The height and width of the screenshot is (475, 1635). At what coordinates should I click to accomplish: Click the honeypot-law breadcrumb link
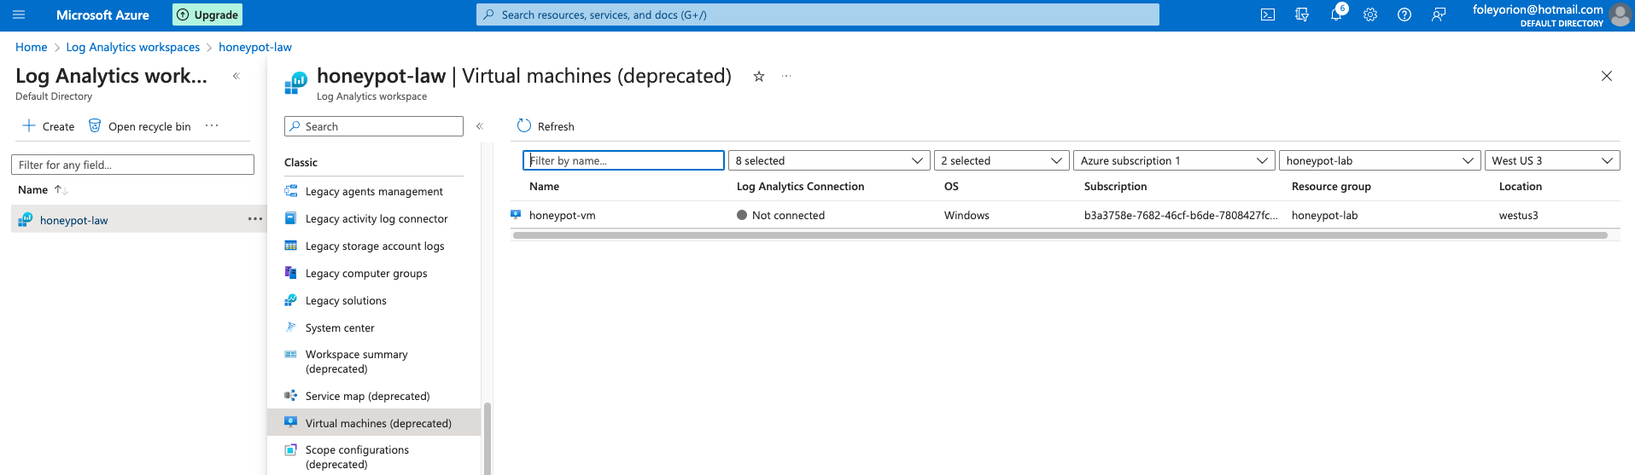[x=255, y=47]
